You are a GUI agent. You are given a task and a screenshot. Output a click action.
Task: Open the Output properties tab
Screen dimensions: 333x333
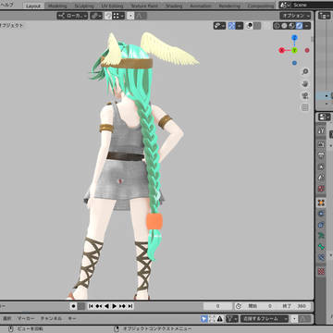coord(321,155)
